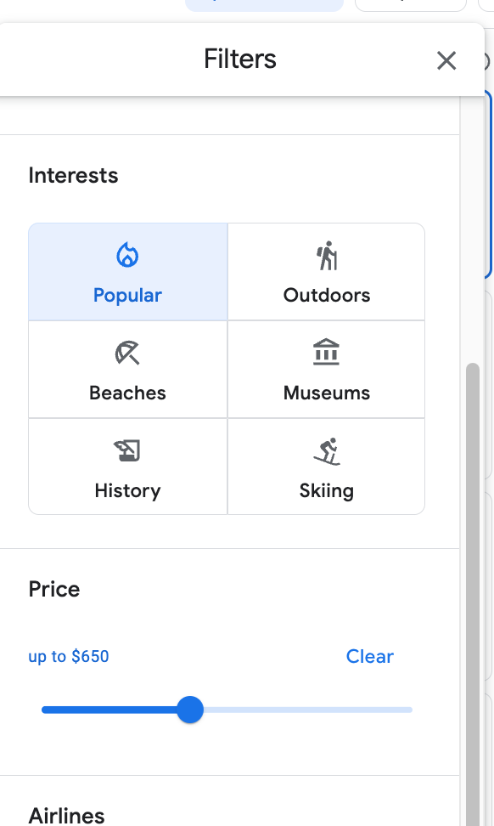494x826 pixels.
Task: Click the flame icon for Popular
Action: (127, 256)
